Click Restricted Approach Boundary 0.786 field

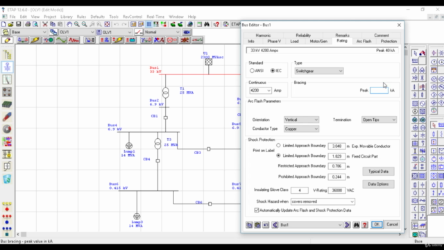pyautogui.click(x=336, y=166)
